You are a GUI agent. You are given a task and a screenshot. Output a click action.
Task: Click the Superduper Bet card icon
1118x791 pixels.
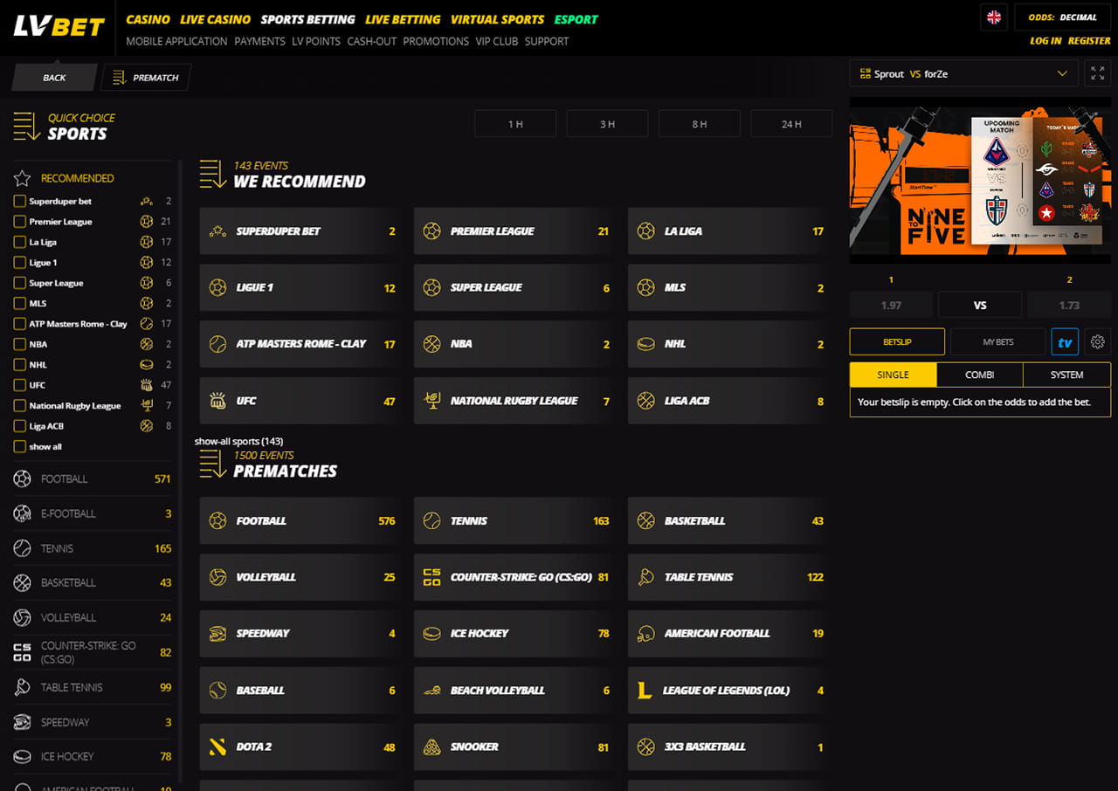tap(217, 231)
